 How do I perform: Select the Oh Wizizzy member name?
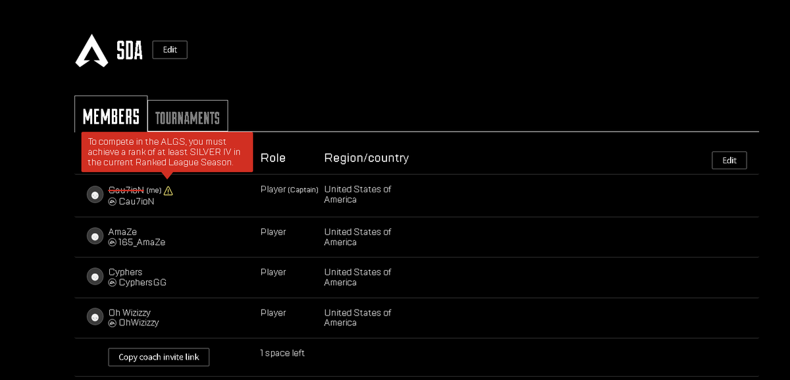click(130, 313)
